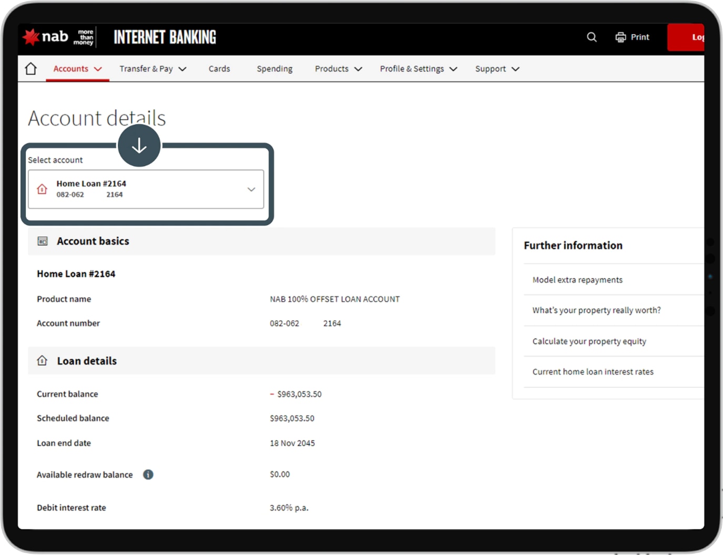Go to the Cards tab

tap(219, 69)
